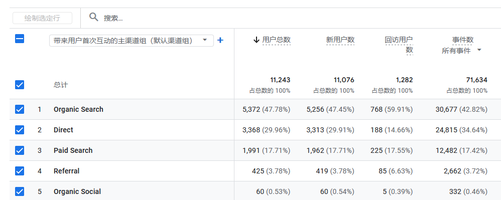Uncheck the Direct row checkbox
This screenshot has height=200, width=501.
pos(20,130)
